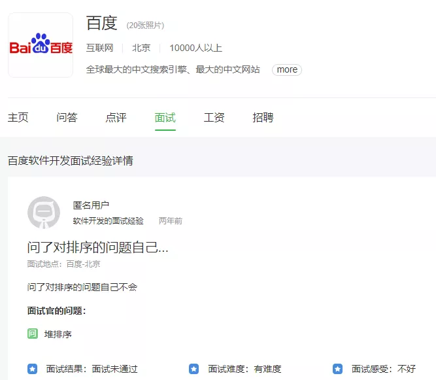Switch to the 问答 tab
The image size is (436, 380).
click(67, 117)
